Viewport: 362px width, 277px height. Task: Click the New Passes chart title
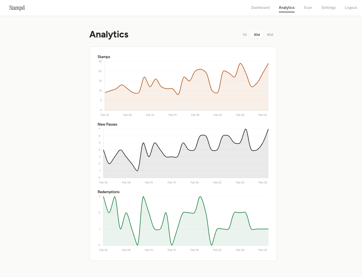tap(107, 124)
